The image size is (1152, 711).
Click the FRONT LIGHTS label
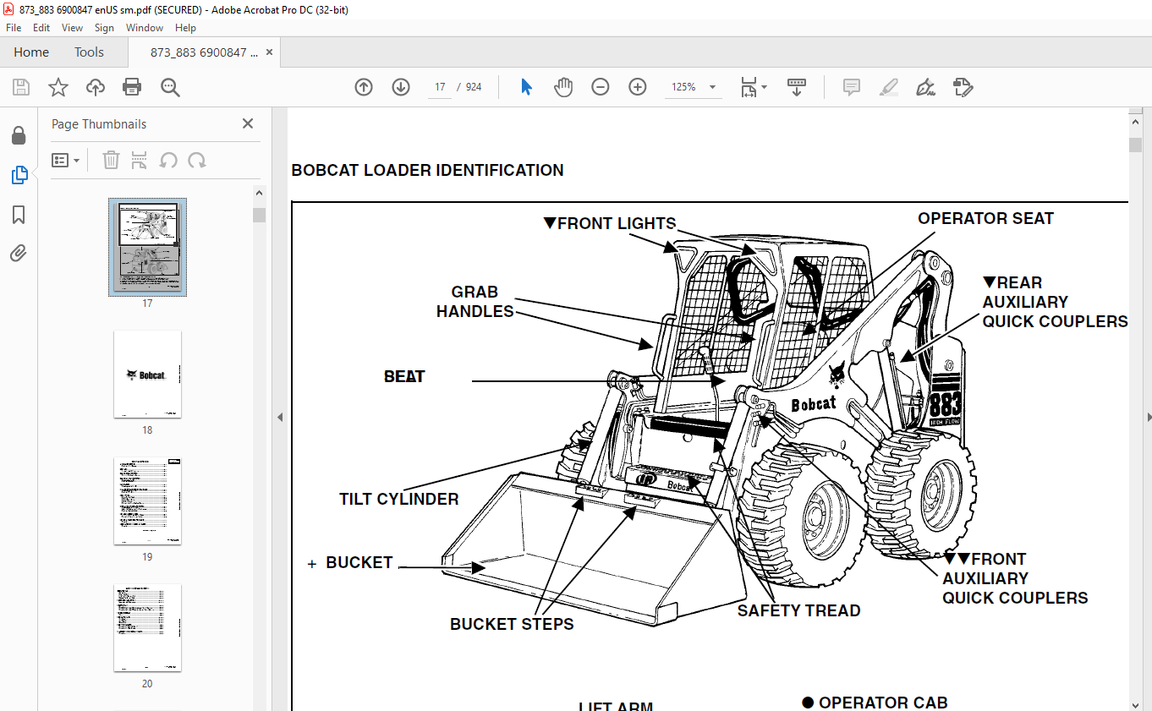click(x=610, y=223)
